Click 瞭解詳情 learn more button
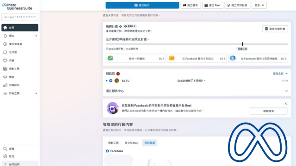Image resolution: width=296 pixels, height=166 pixels. coord(268,111)
